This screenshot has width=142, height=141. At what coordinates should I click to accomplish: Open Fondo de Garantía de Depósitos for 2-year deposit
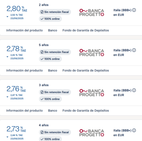86,30
